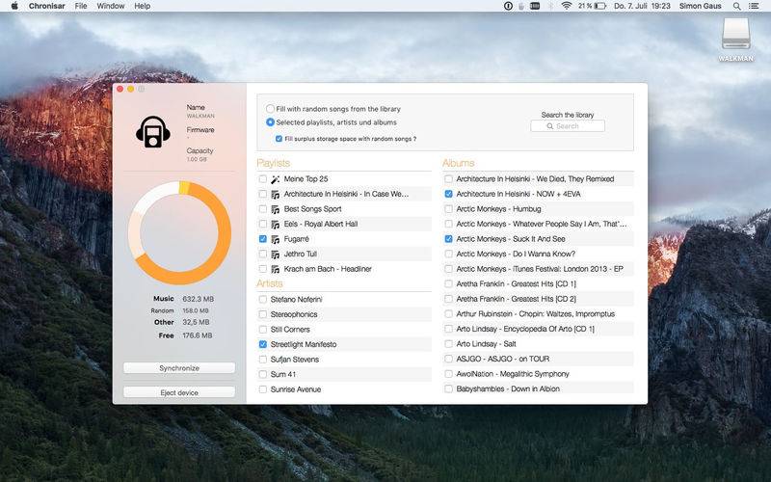Screen dimensions: 771x482
Task: Open Spotlight search in the menu bar
Action: point(736,6)
